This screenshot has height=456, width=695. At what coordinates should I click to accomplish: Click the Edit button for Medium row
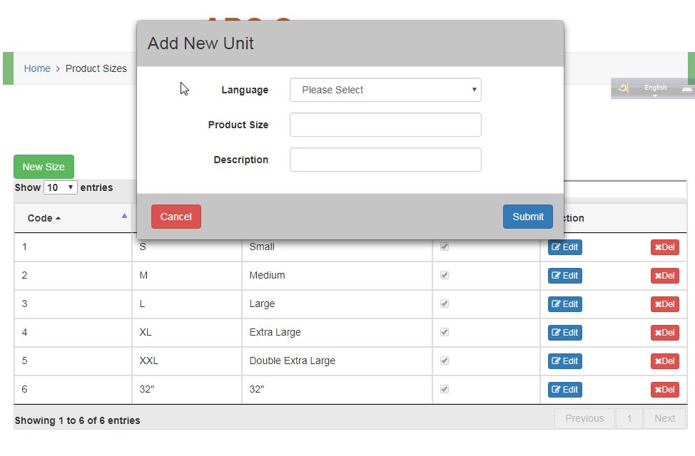564,276
